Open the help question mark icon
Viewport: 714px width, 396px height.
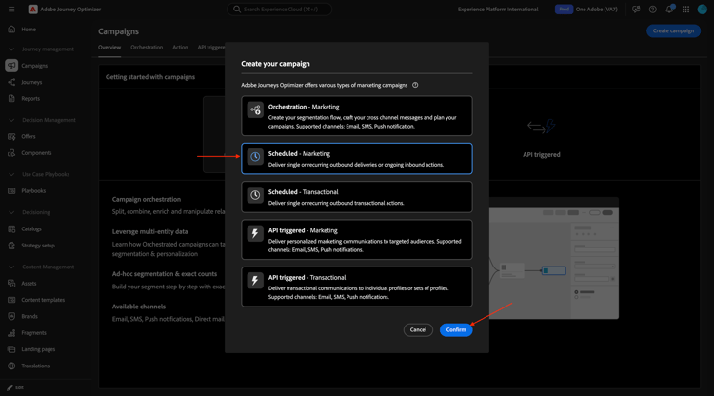(x=652, y=10)
